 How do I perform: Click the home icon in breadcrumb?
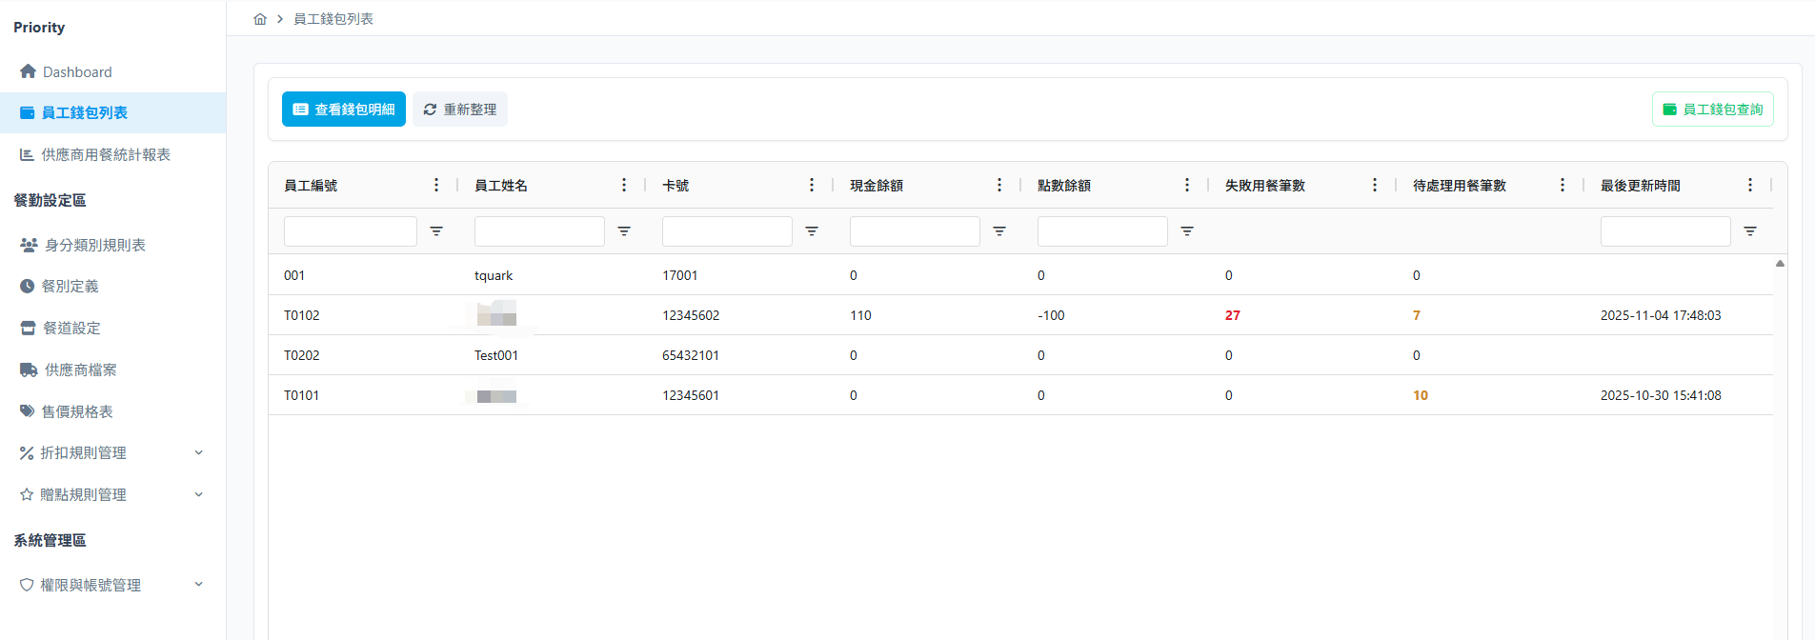(x=260, y=19)
